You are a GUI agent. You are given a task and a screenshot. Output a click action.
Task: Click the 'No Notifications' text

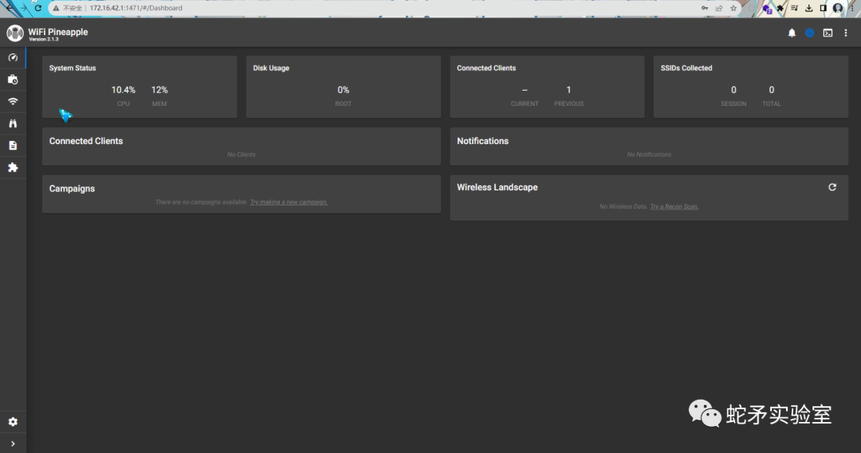(649, 154)
